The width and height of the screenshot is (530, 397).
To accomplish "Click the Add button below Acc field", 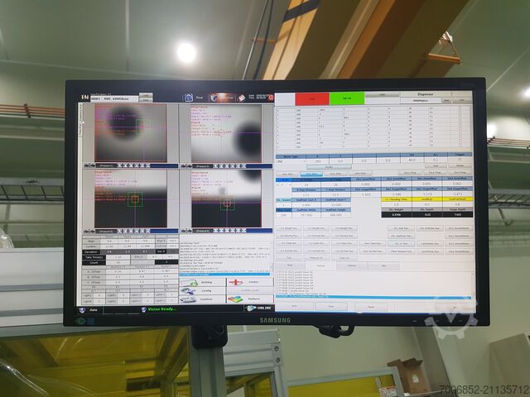I will pyautogui.click(x=436, y=165).
